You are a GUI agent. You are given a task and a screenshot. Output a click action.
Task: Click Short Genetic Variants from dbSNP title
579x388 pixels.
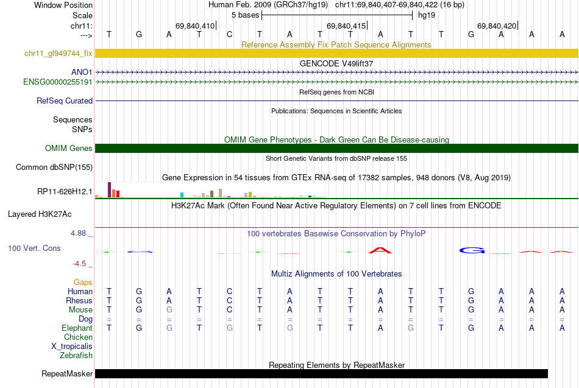point(336,158)
